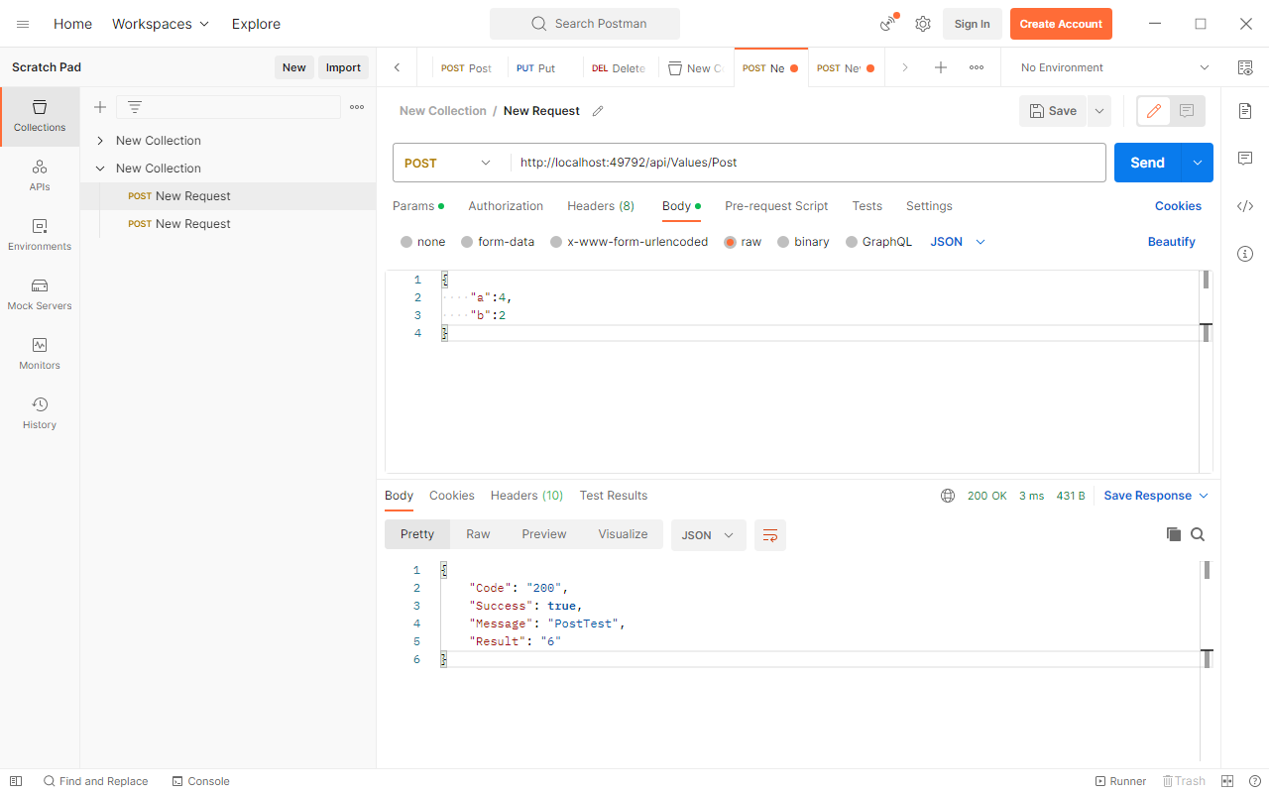
Task: Open No Environment selector
Action: (x=1114, y=67)
